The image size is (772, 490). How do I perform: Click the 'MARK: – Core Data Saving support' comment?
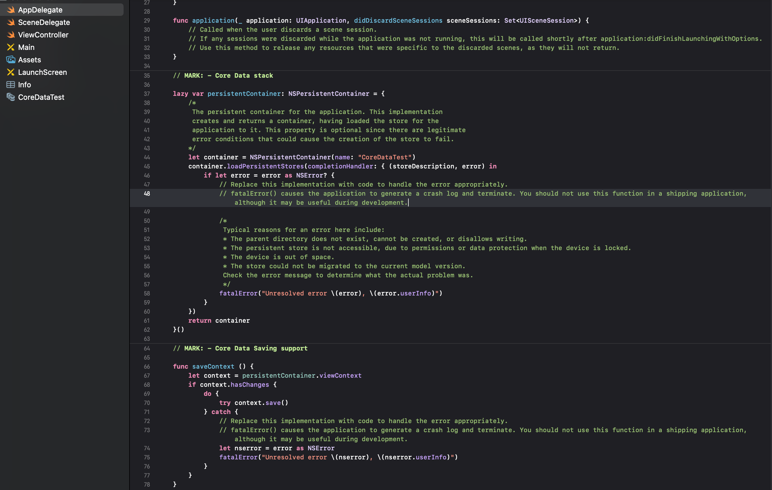pyautogui.click(x=240, y=349)
